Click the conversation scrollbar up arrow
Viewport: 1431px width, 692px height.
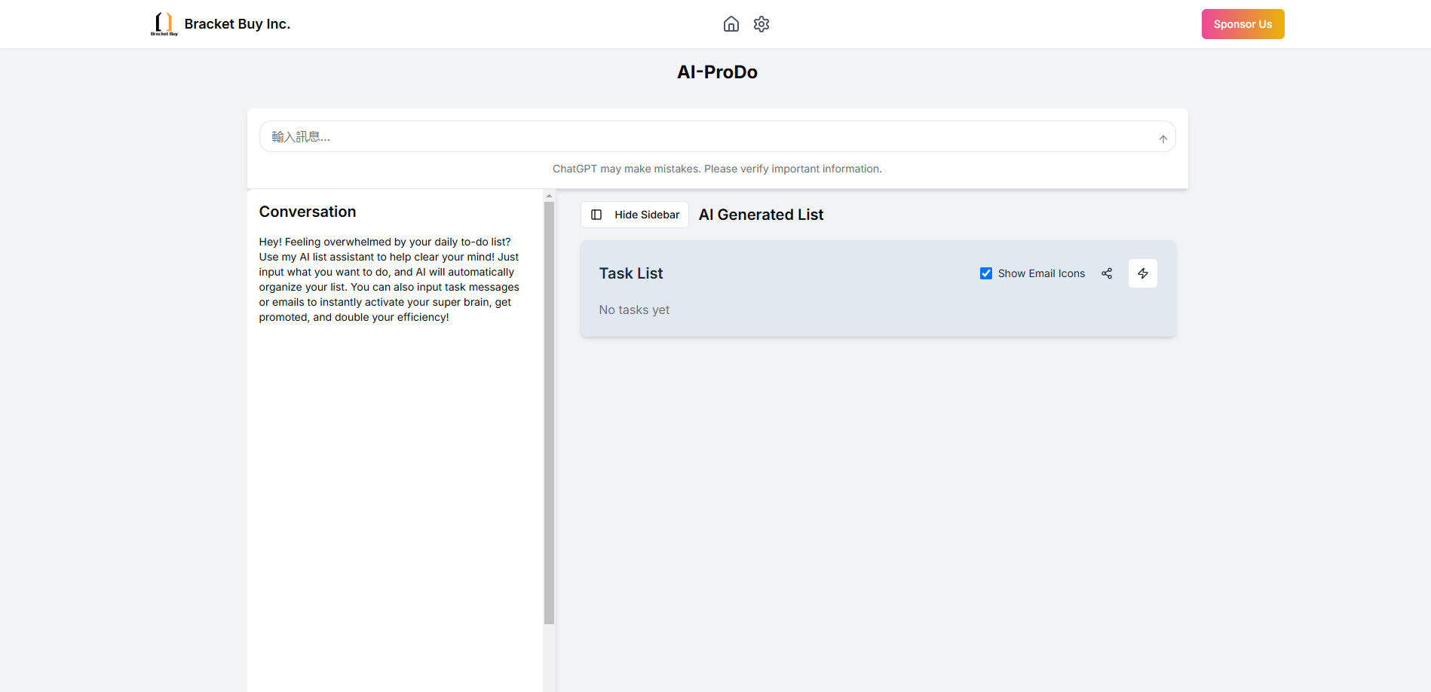coord(549,196)
